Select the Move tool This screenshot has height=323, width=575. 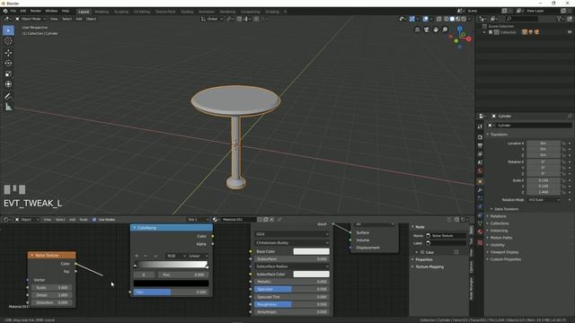(x=8, y=53)
